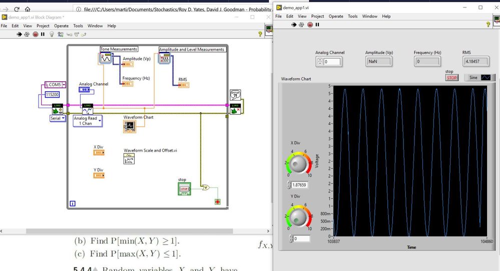Image resolution: width=500 pixels, height=271 pixels.
Task: Open Help menu in front panel window
Action: 386,16
